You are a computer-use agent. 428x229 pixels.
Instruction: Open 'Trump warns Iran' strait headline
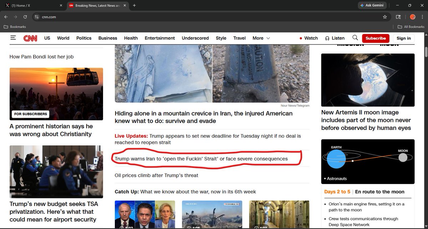point(201,158)
